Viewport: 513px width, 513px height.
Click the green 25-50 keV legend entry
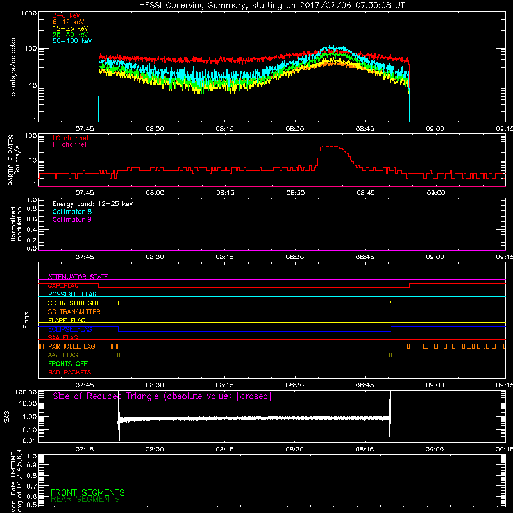click(x=71, y=35)
